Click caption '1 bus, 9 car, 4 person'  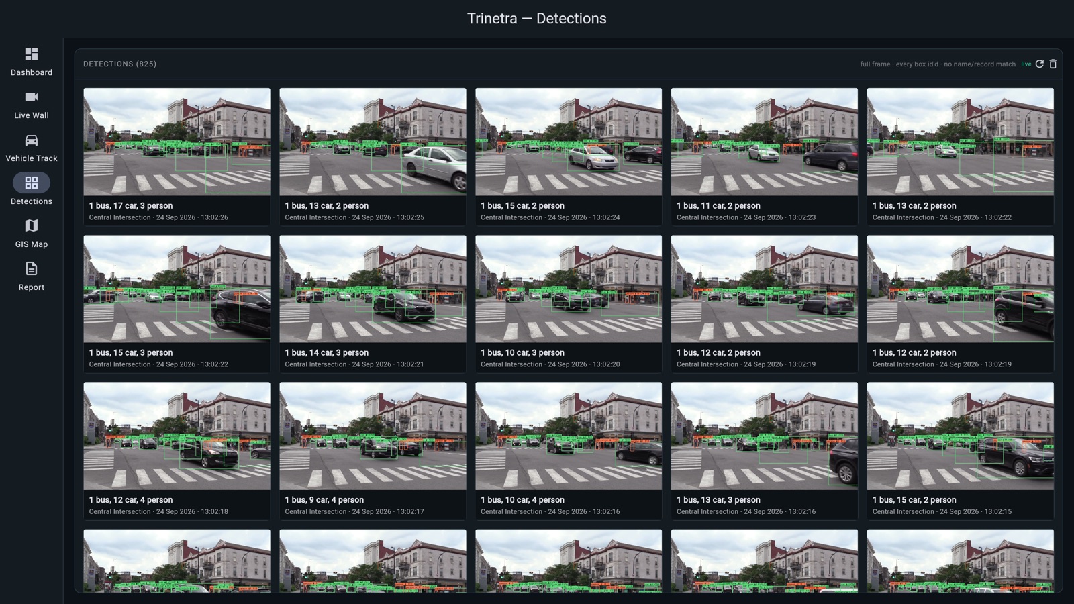(x=324, y=500)
